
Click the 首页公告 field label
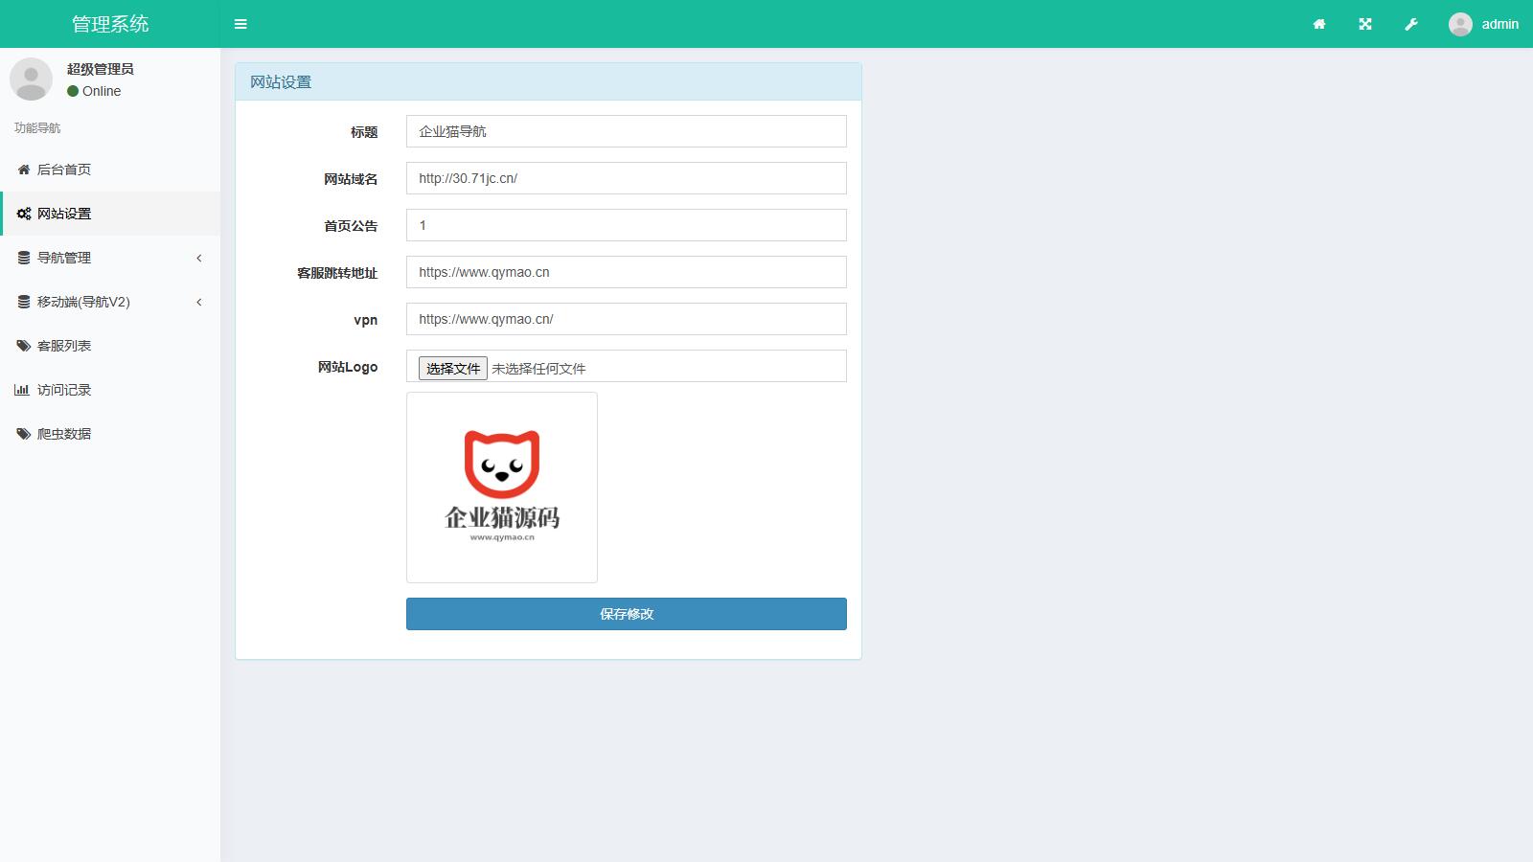point(351,226)
